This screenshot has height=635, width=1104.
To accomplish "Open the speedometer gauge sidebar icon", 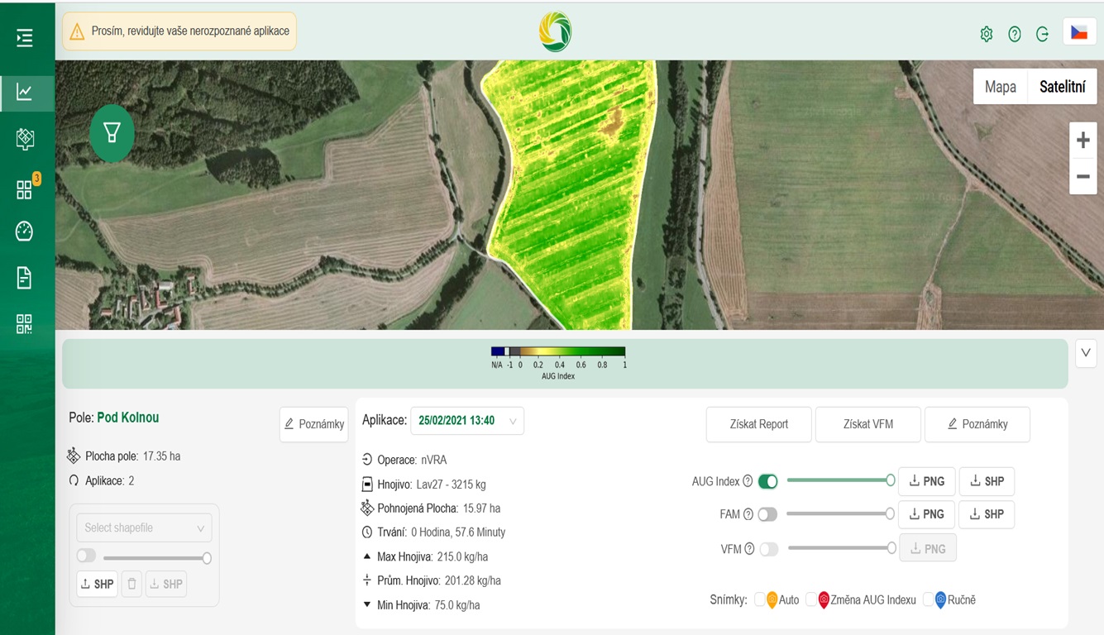I will [x=25, y=232].
